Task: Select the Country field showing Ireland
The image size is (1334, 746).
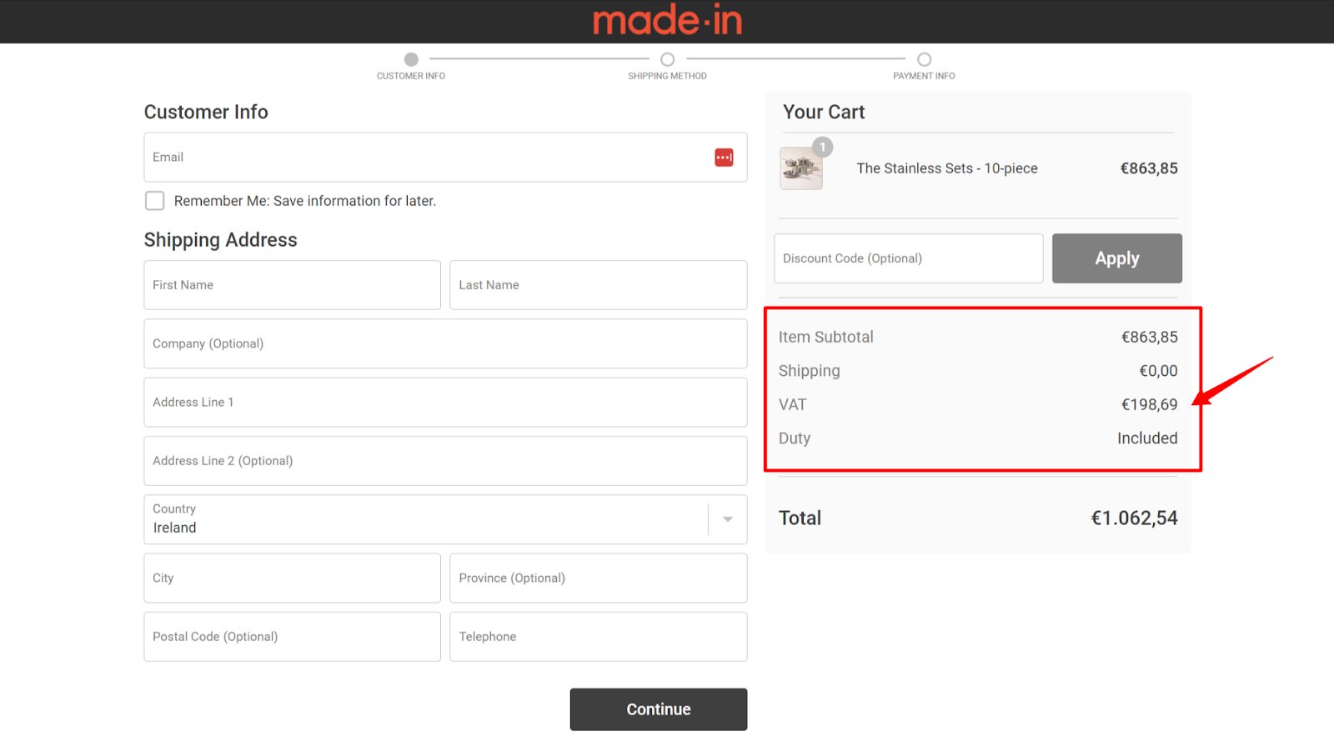Action: [x=445, y=519]
